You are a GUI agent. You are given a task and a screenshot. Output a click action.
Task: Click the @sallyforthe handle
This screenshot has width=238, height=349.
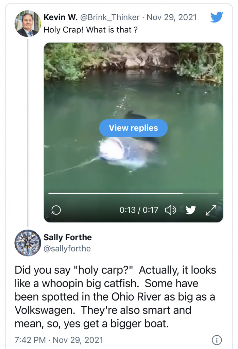67,248
